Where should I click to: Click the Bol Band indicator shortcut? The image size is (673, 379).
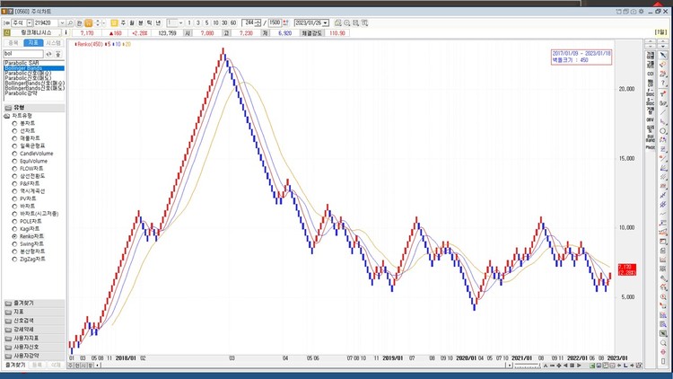click(x=651, y=138)
